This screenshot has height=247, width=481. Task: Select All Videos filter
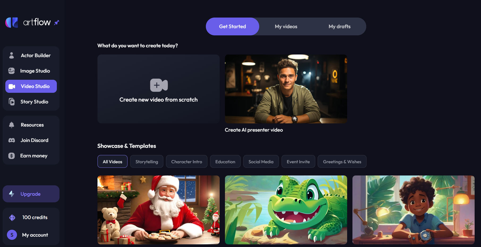(x=112, y=161)
